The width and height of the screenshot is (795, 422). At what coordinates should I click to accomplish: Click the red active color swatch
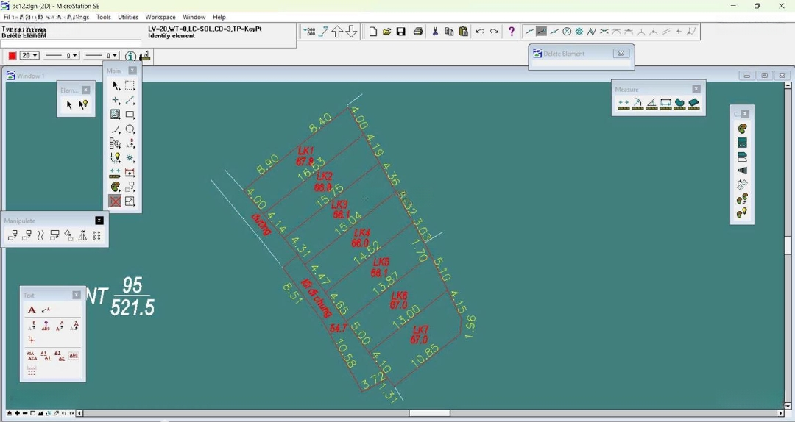pyautogui.click(x=12, y=56)
